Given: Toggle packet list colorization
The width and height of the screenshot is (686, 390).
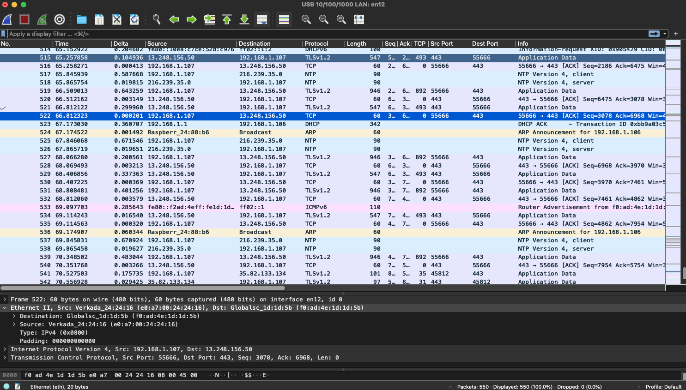Looking at the screenshot, I should (284, 19).
